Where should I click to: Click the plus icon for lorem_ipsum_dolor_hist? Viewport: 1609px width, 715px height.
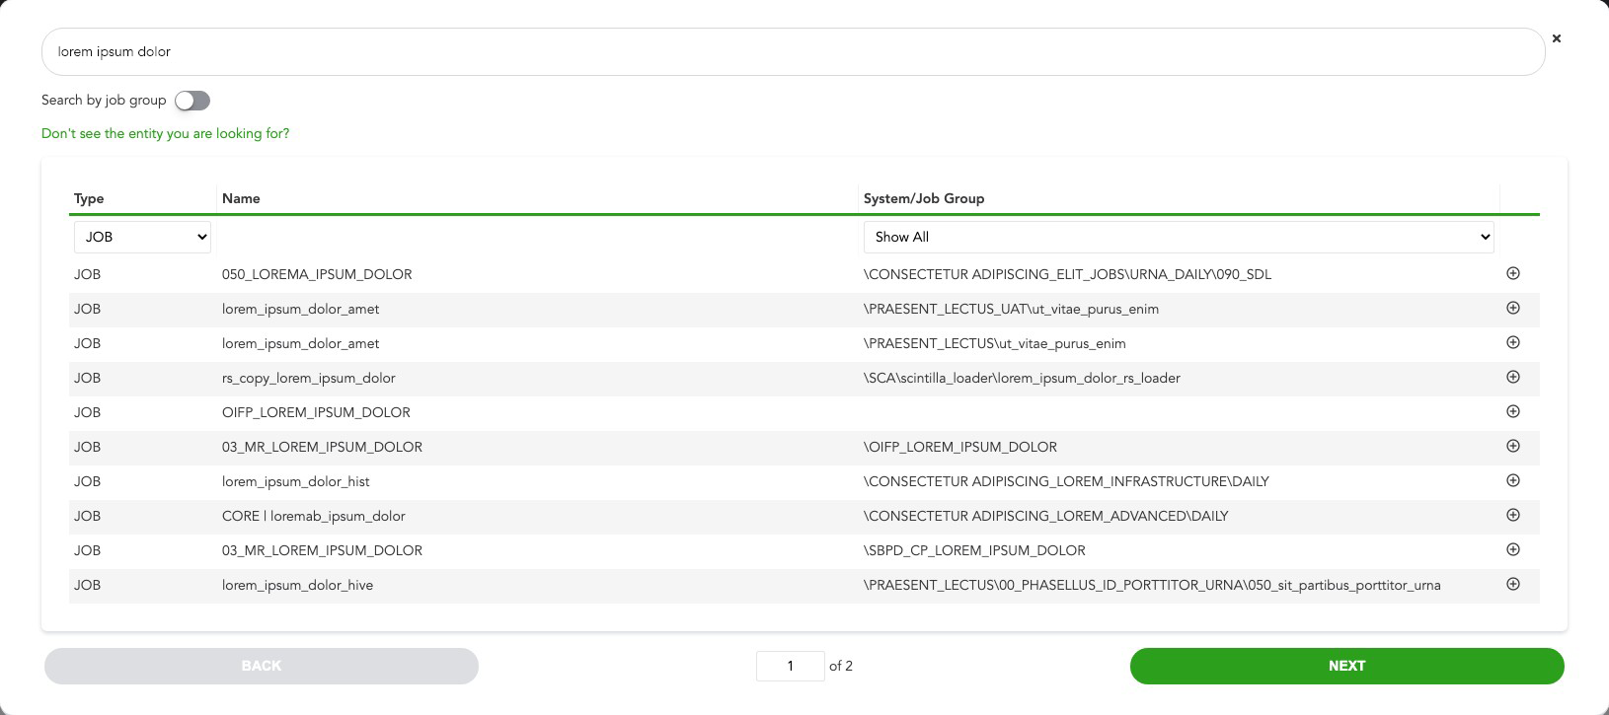[x=1513, y=480]
